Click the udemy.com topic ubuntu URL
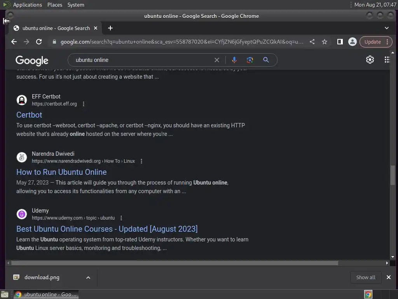Viewport: 398px width, 299px height. (x=73, y=218)
